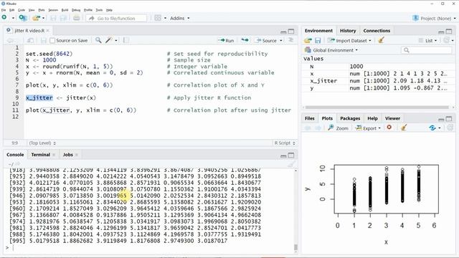Click the R Script file type selector

point(284,143)
